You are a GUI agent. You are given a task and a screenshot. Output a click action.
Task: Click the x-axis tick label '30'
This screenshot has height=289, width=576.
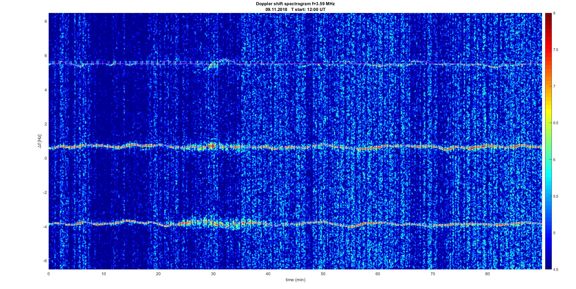[x=213, y=274]
